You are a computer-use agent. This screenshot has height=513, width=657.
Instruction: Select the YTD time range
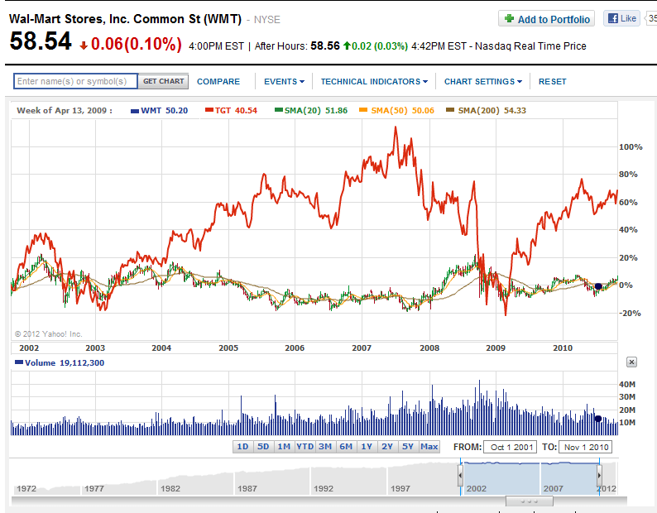coord(305,447)
